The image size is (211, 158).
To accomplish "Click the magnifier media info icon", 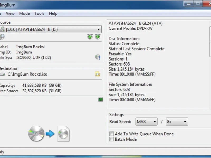I will (x=2, y=37).
